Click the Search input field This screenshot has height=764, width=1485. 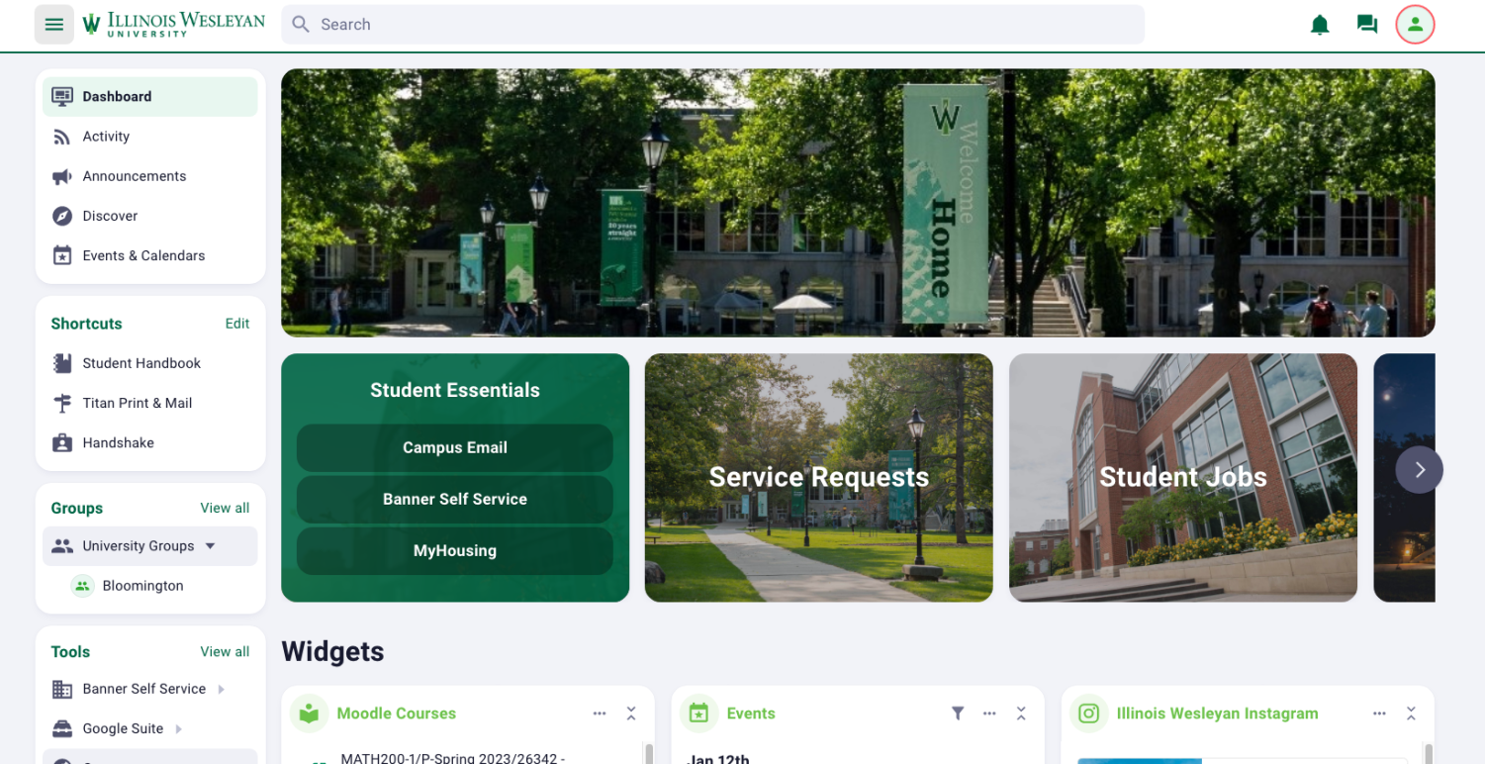tap(712, 25)
